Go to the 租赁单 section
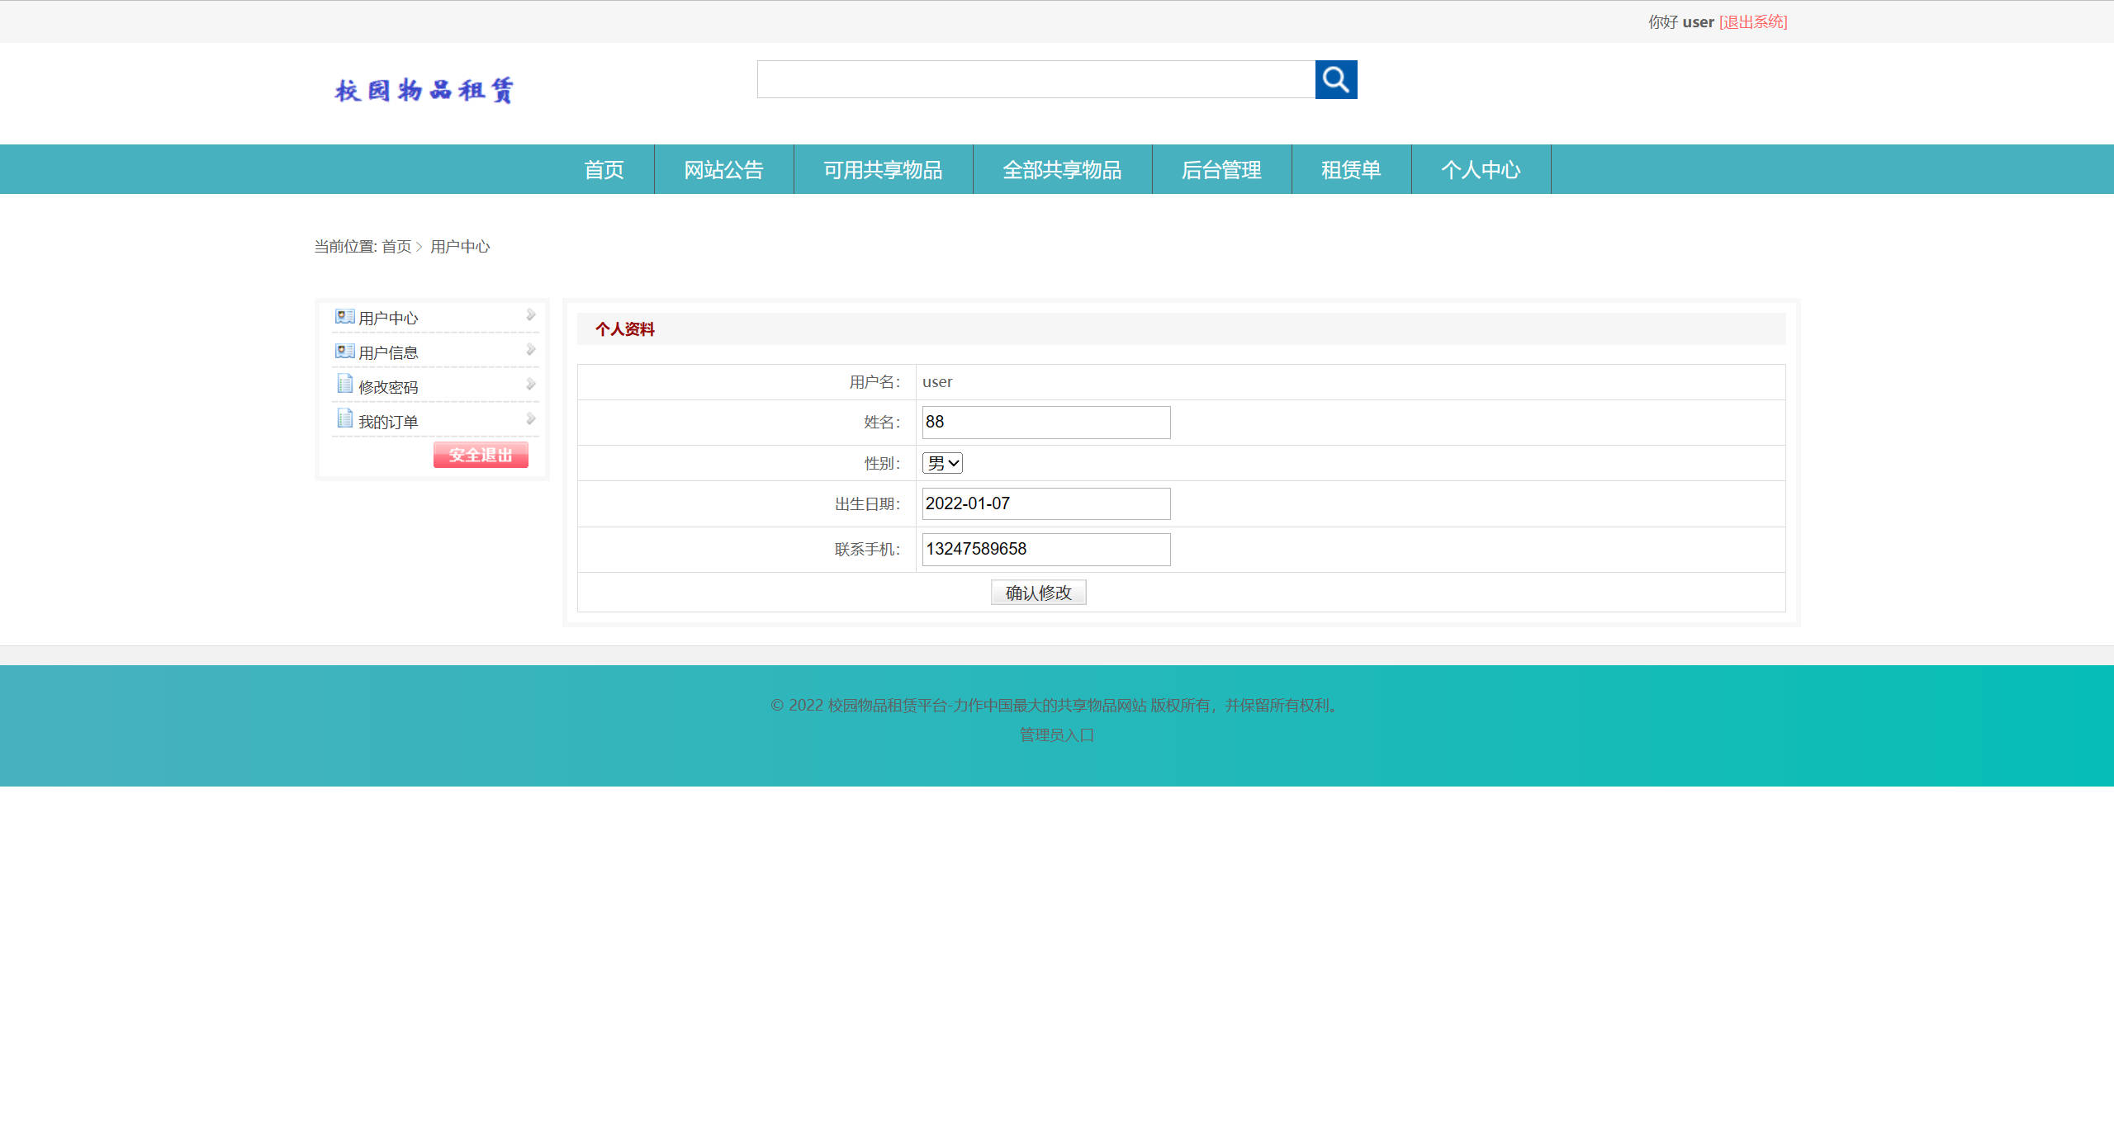The width and height of the screenshot is (2114, 1134). [x=1351, y=169]
